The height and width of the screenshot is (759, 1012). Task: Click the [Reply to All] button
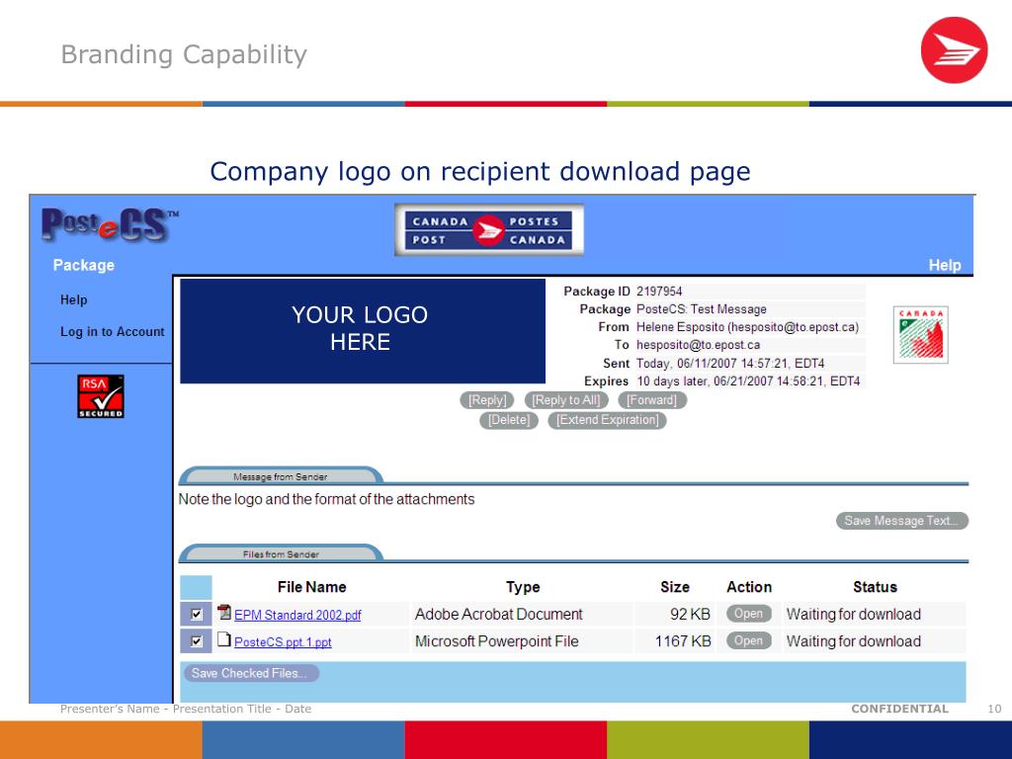coord(566,400)
